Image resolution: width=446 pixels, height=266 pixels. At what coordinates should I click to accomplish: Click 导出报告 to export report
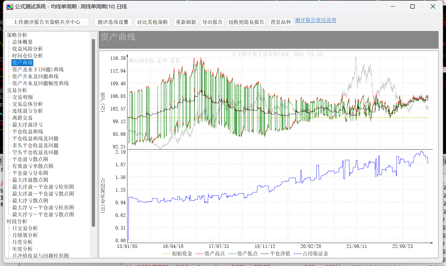(212, 22)
